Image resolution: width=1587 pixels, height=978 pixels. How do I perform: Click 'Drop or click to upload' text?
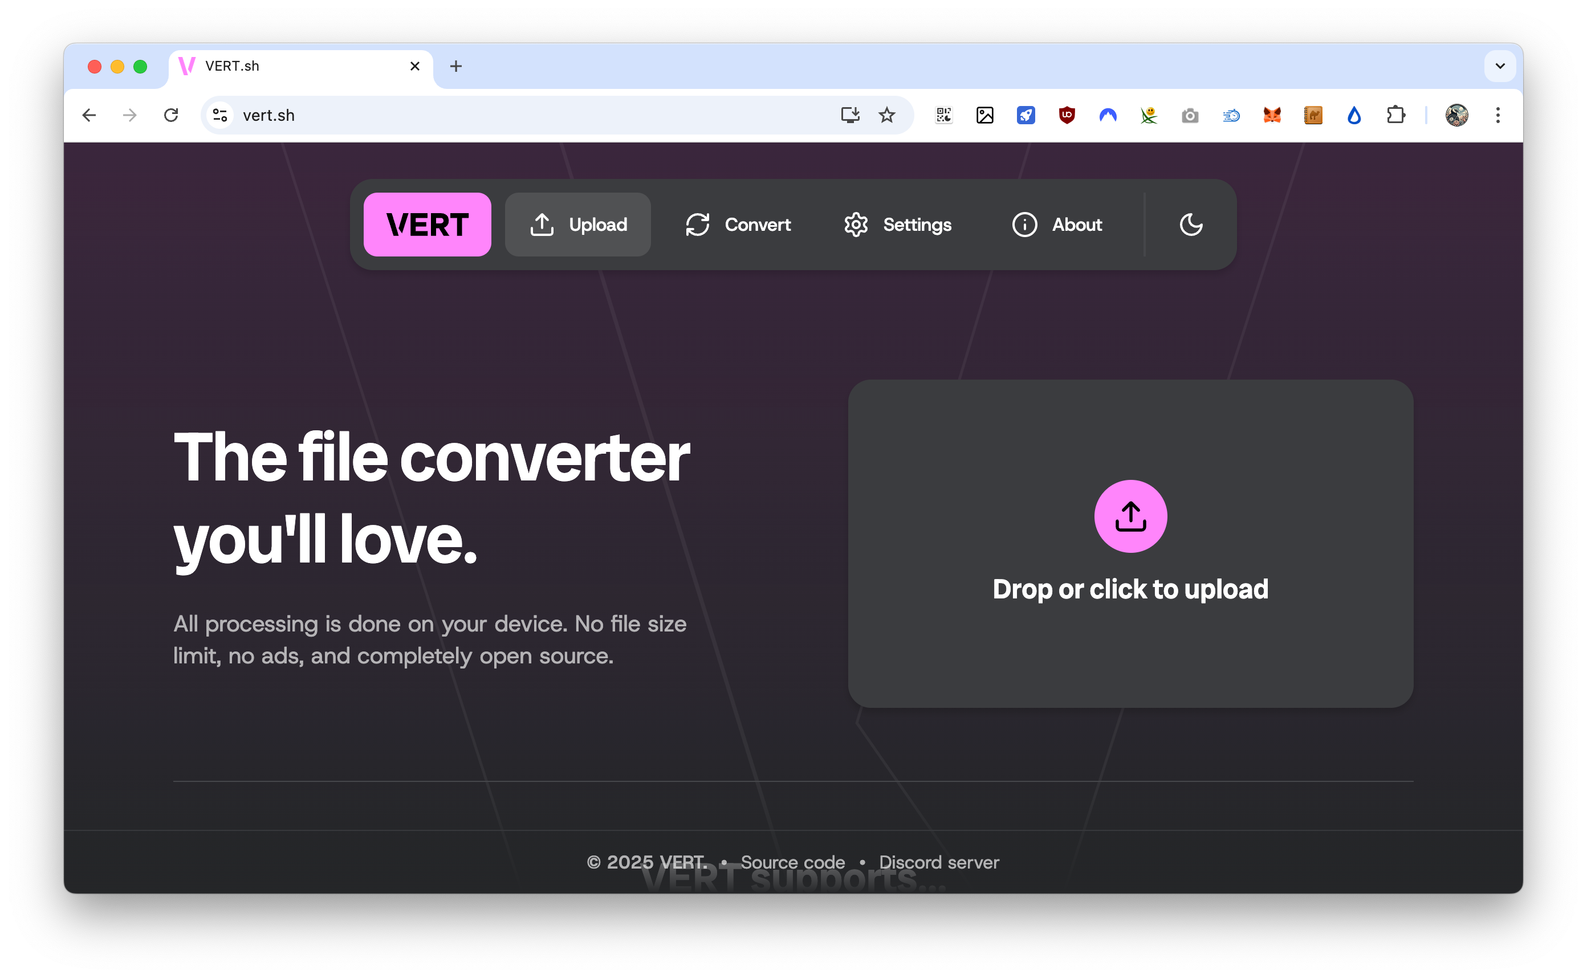coord(1130,589)
